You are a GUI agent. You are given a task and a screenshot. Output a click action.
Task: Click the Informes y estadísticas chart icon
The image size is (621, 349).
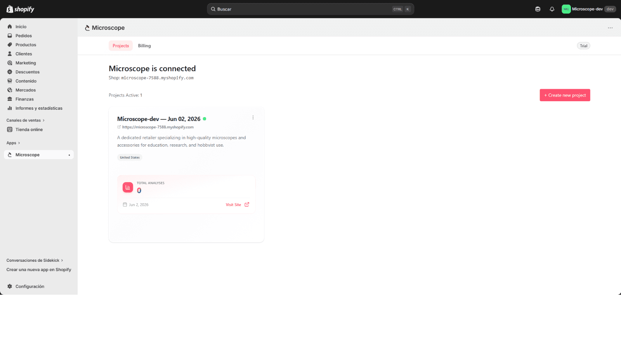[x=10, y=108]
